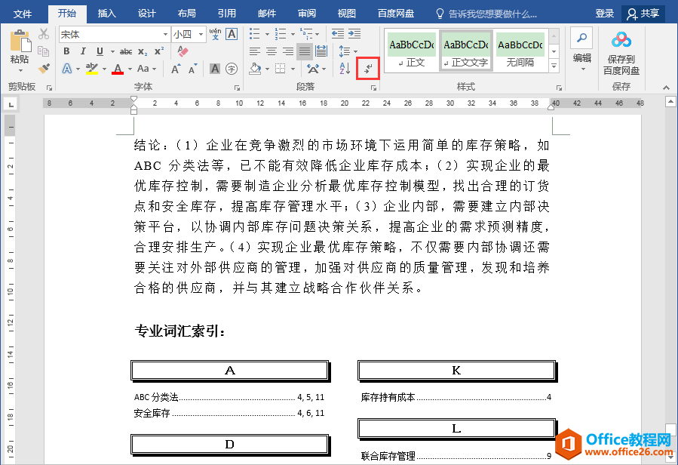Switch to the 引用 (References) tab
Image resolution: width=678 pixels, height=465 pixels.
(227, 14)
